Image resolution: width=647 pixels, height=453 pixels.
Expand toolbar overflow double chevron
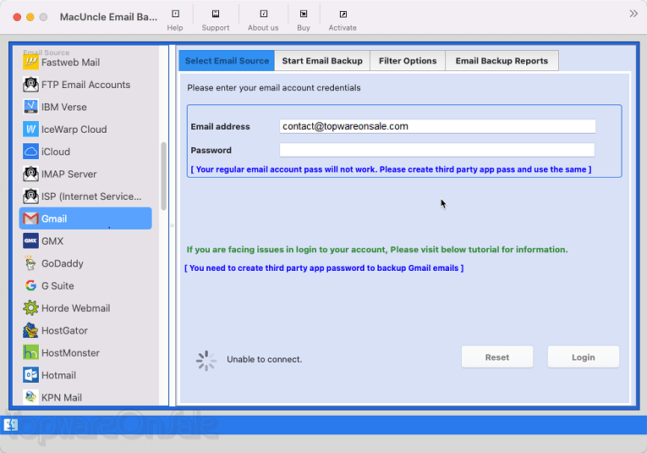click(x=633, y=14)
